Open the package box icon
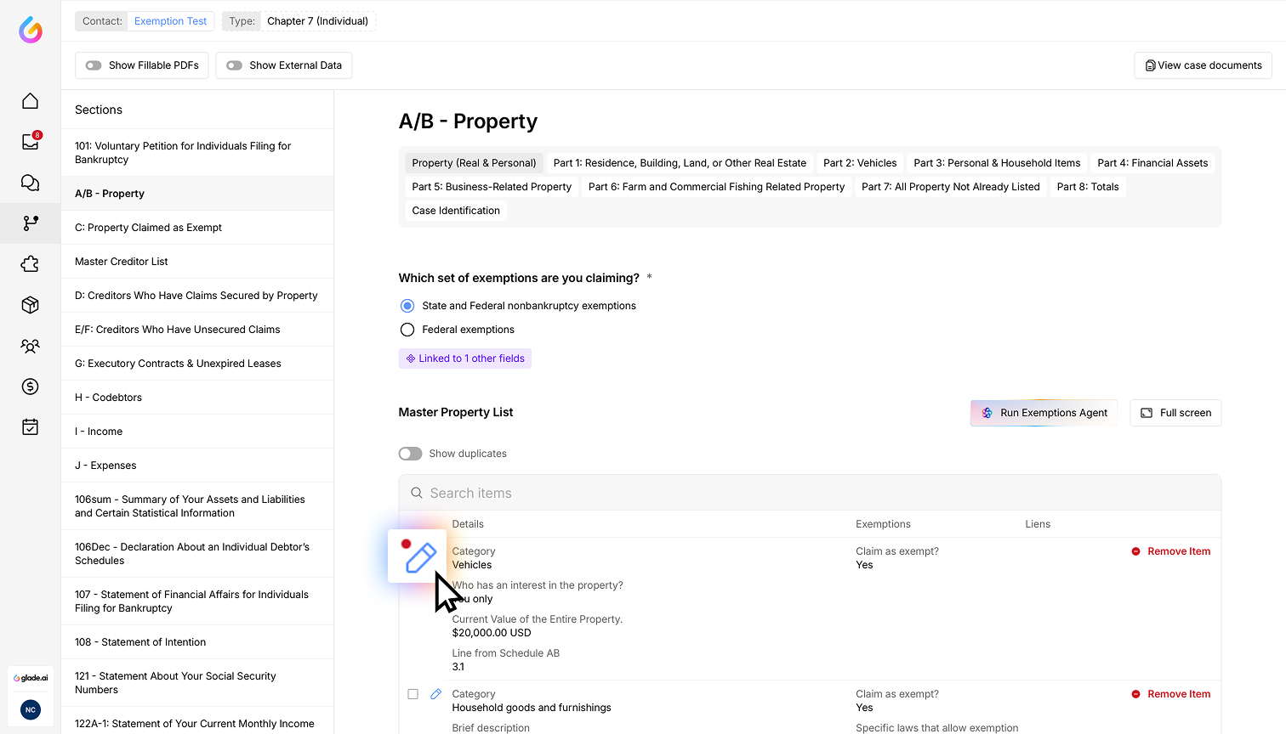1286x734 pixels. coord(30,305)
